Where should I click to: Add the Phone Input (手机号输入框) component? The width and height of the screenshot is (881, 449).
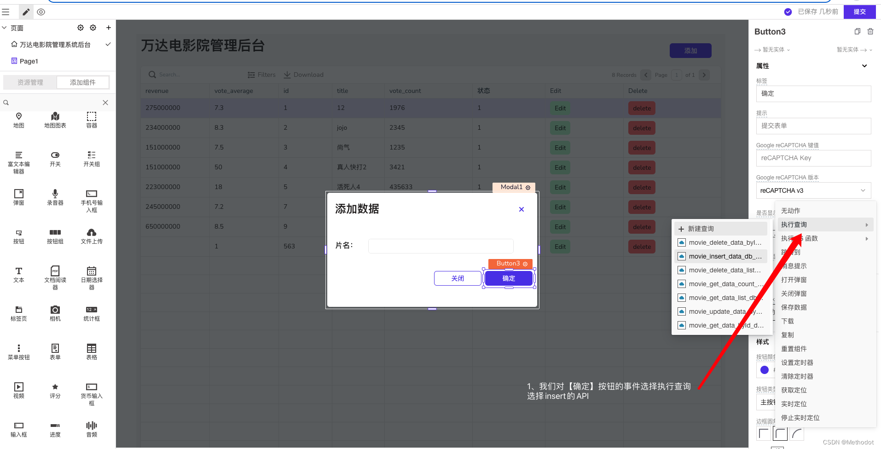(x=92, y=201)
